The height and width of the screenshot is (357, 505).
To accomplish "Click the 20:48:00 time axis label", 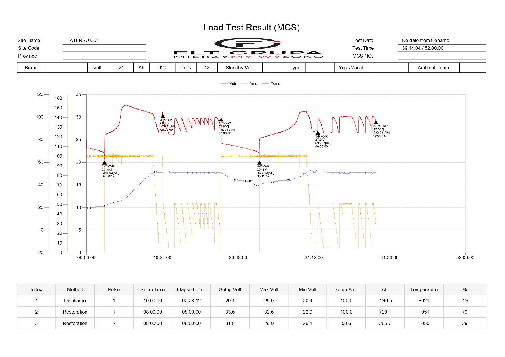I will 238,258.
